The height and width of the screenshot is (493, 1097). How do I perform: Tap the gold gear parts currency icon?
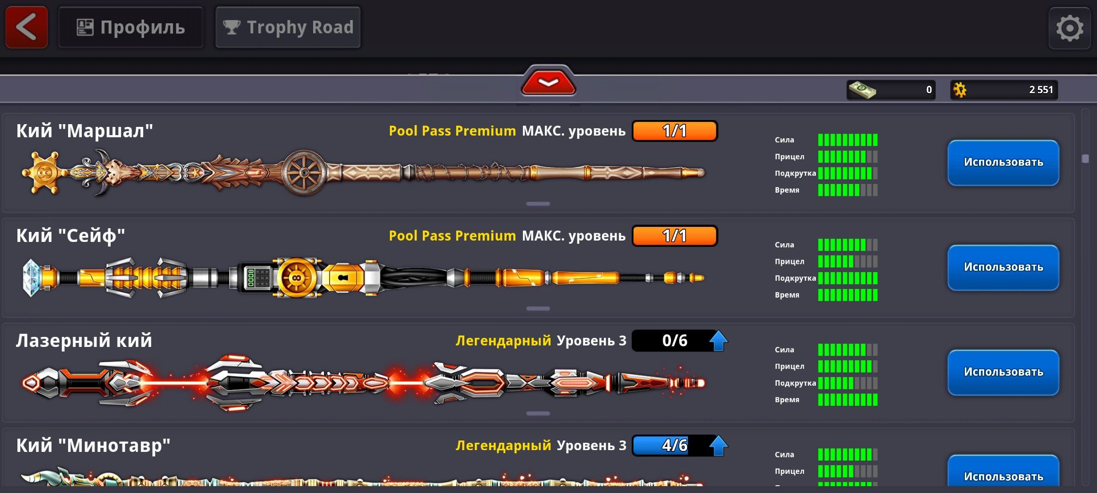pyautogui.click(x=960, y=90)
